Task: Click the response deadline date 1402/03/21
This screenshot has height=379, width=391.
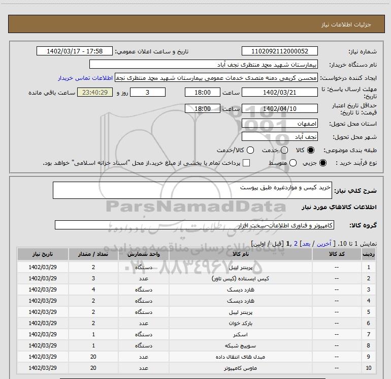Action: point(279,93)
